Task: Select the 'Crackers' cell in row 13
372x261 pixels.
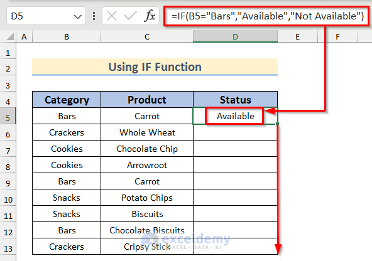Action: (67, 247)
